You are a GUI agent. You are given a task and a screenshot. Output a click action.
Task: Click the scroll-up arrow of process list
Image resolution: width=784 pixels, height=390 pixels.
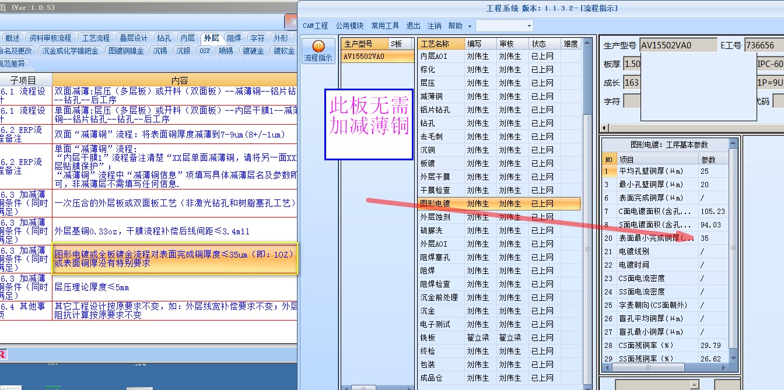587,43
